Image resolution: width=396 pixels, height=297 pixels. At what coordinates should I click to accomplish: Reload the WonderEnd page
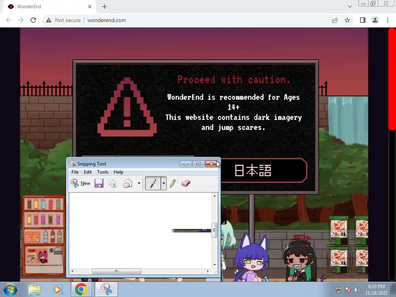pos(33,20)
